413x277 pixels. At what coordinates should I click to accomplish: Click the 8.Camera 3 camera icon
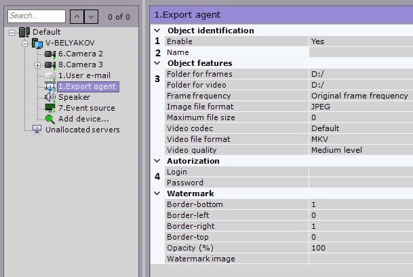click(x=50, y=64)
